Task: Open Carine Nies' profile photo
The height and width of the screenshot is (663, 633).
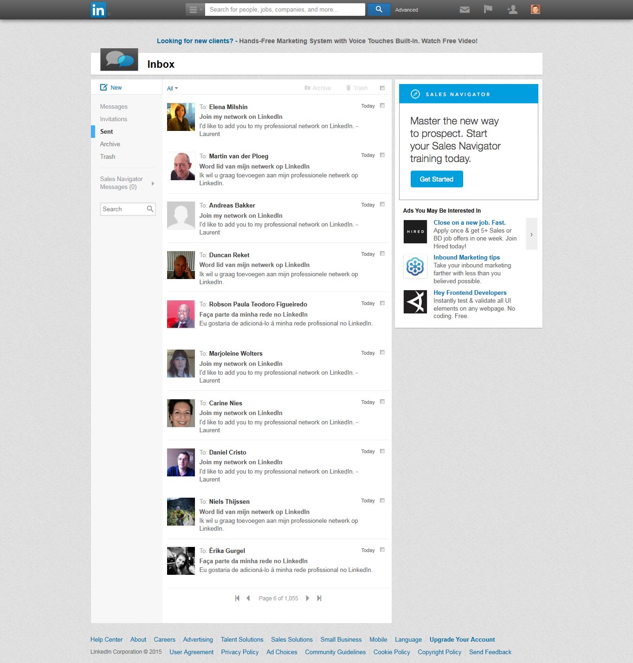Action: 181,413
